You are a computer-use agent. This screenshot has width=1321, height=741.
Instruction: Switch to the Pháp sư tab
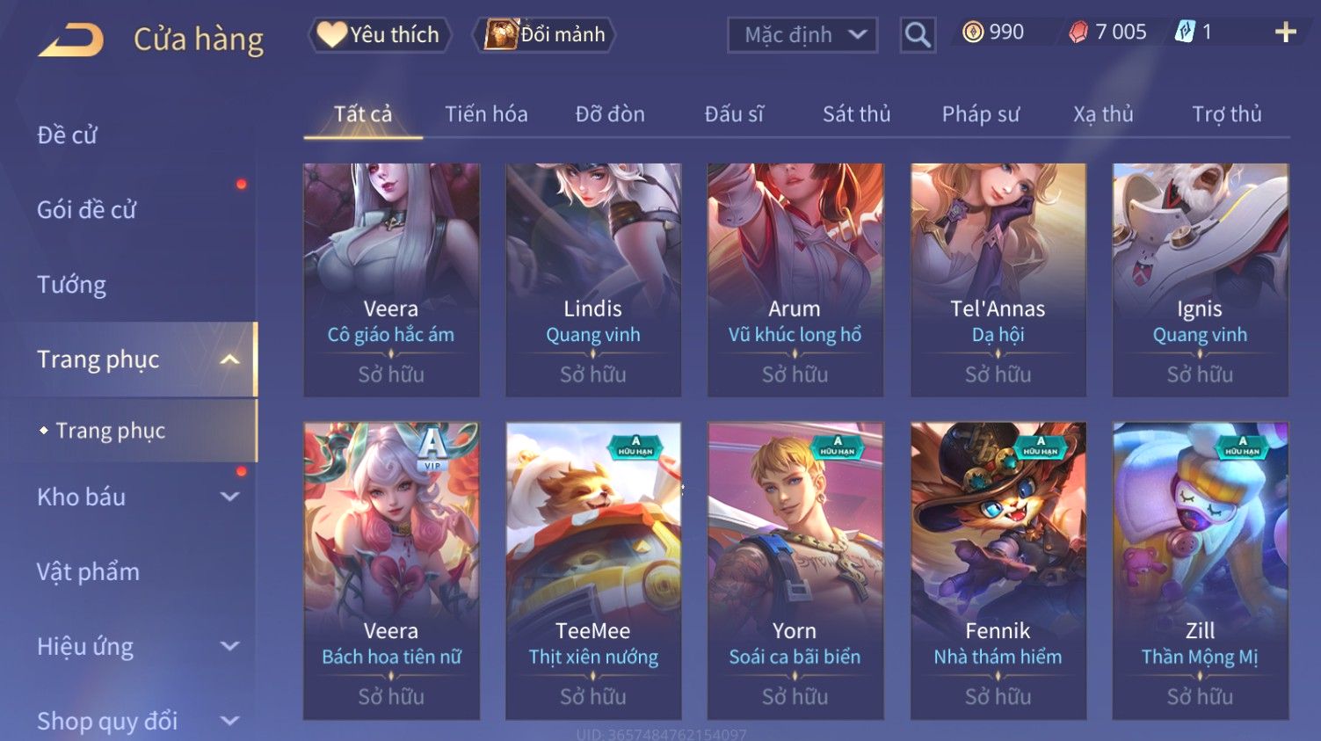tap(980, 114)
